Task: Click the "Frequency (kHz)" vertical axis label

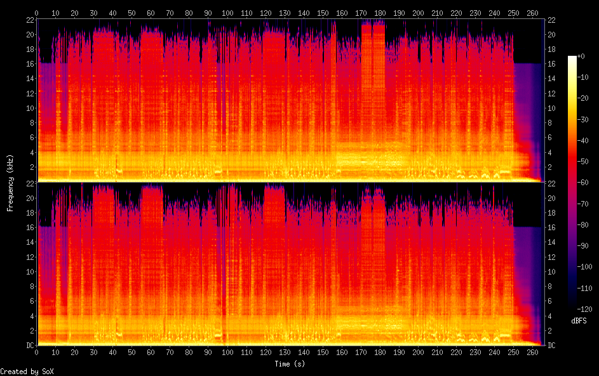Action: click(10, 182)
